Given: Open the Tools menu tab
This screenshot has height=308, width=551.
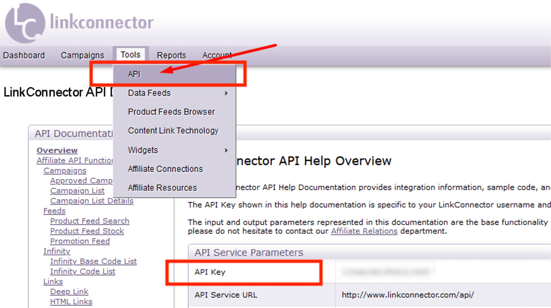Looking at the screenshot, I should pyautogui.click(x=131, y=55).
